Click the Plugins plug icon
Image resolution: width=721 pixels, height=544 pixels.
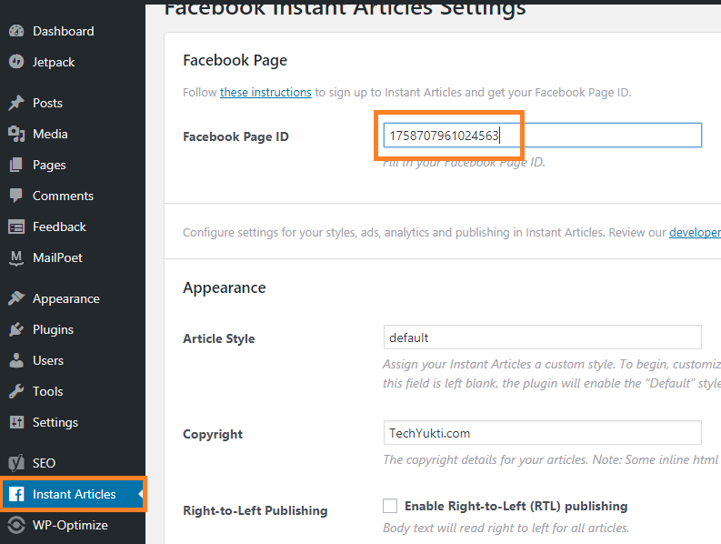(16, 329)
